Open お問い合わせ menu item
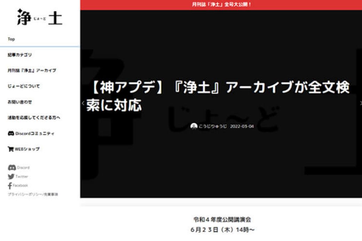Screen dimensions: 362x241 tap(19, 102)
